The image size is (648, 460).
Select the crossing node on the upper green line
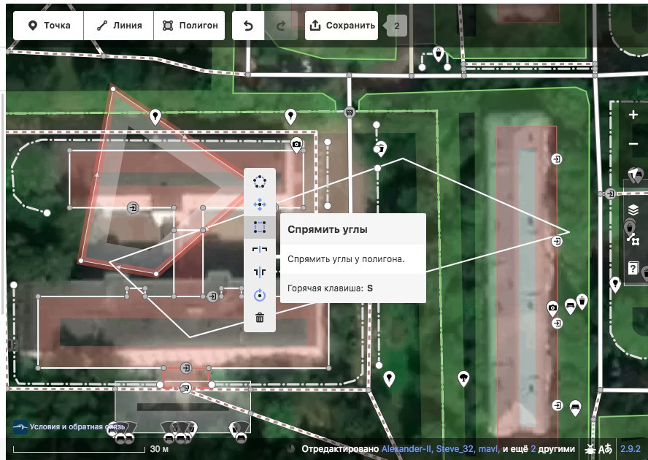click(350, 112)
